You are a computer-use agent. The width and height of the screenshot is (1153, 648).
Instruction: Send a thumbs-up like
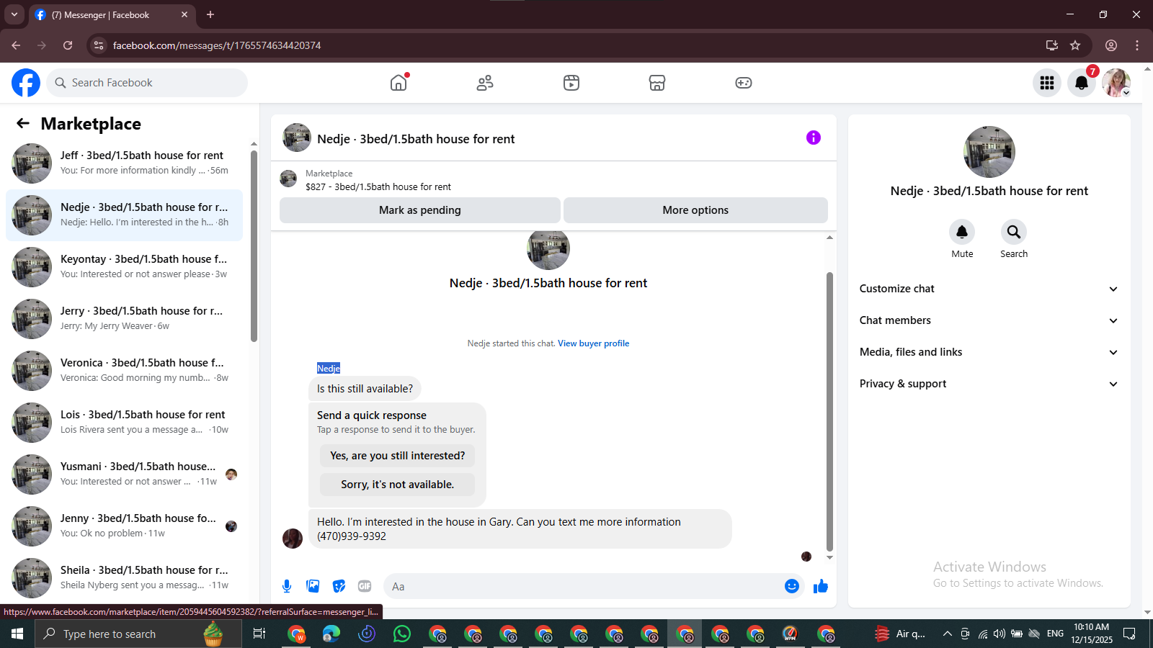point(821,586)
